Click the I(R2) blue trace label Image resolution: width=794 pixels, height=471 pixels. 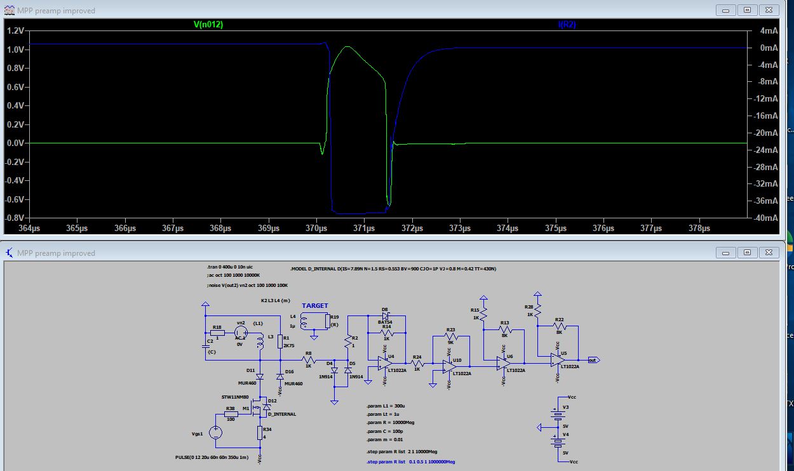[567, 24]
